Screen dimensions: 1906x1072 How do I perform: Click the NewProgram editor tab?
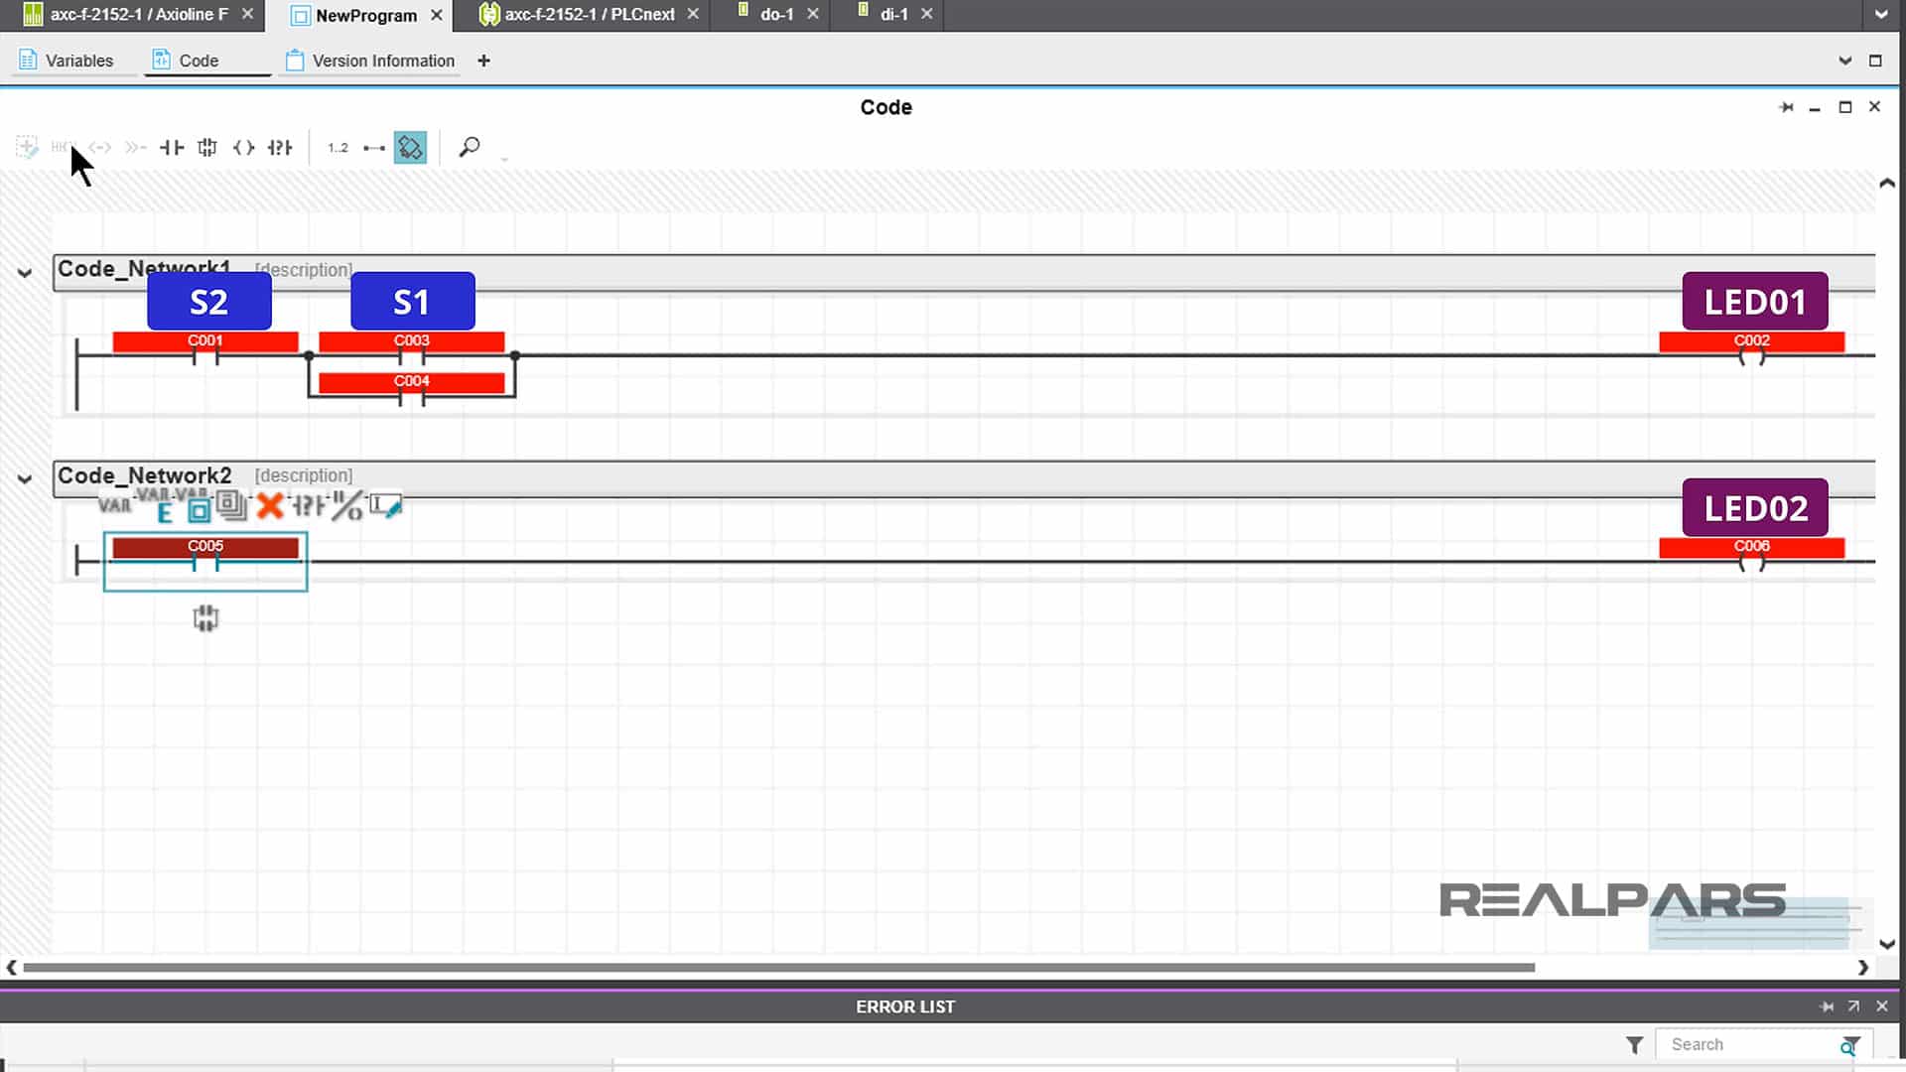tap(366, 13)
